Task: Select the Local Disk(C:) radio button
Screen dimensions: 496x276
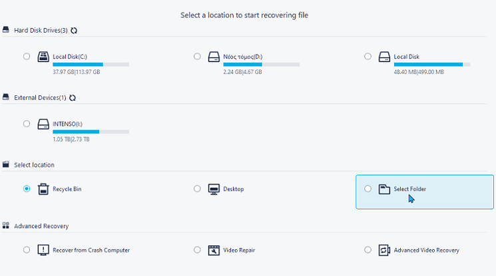Action: [x=27, y=57]
